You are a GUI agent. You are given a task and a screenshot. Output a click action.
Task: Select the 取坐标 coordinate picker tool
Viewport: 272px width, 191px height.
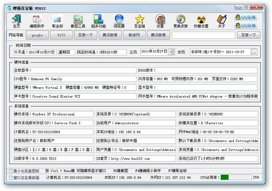pos(58,21)
